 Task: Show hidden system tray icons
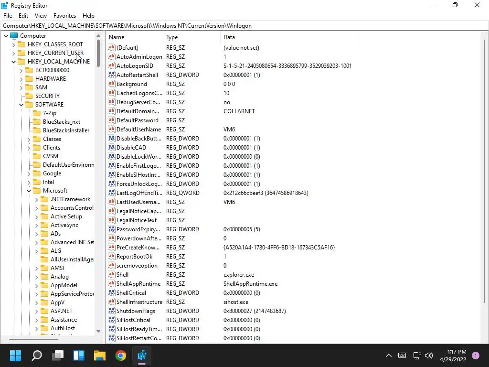[389, 355]
